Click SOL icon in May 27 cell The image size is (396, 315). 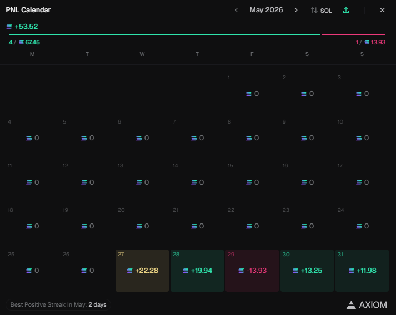click(x=130, y=271)
